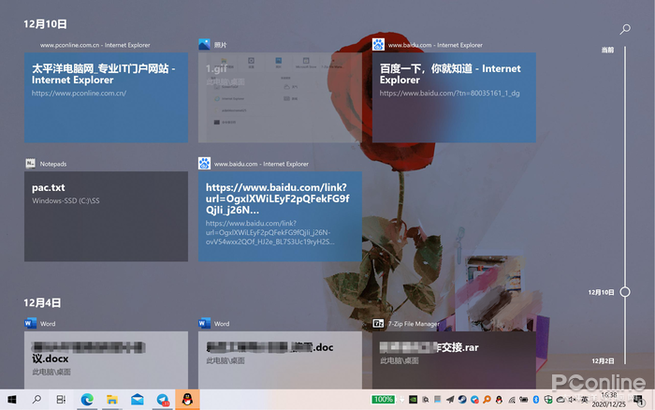
Task: Click Baidu paw icon above baidu.com/link card
Action: coord(204,164)
